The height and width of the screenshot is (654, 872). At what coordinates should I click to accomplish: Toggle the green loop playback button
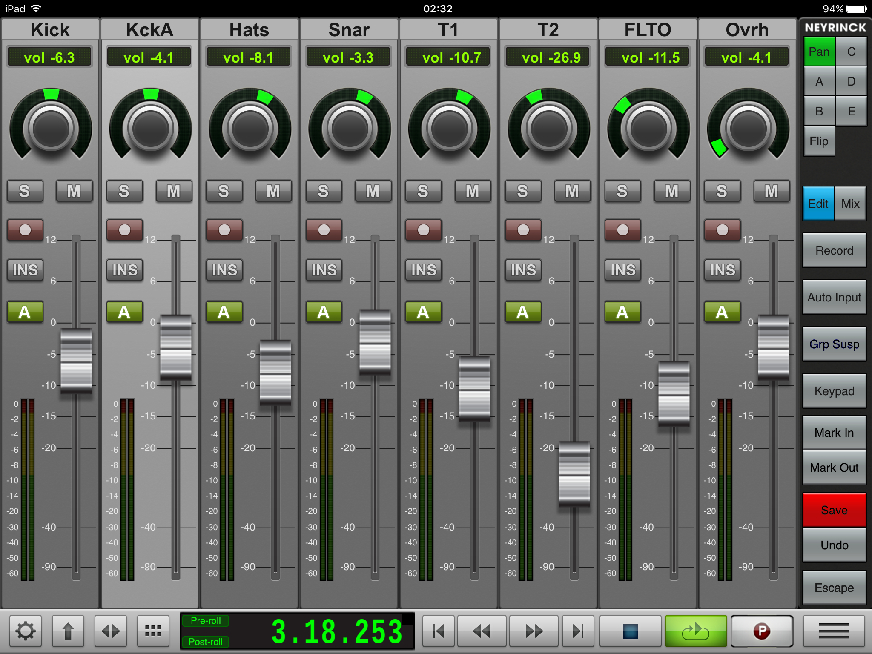point(695,631)
